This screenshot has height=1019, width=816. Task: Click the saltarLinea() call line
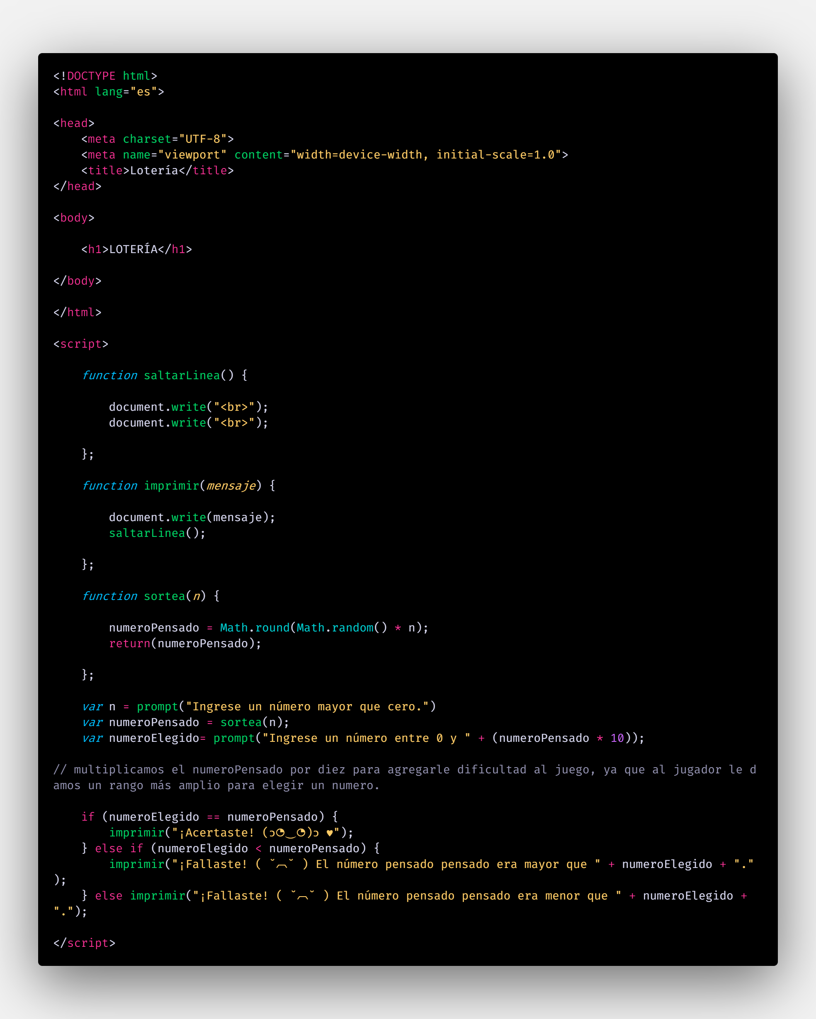[x=157, y=533]
